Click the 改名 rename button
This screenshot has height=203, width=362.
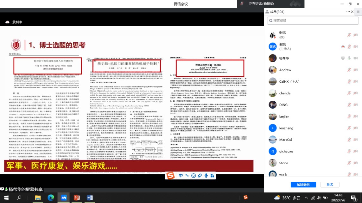click(330, 185)
